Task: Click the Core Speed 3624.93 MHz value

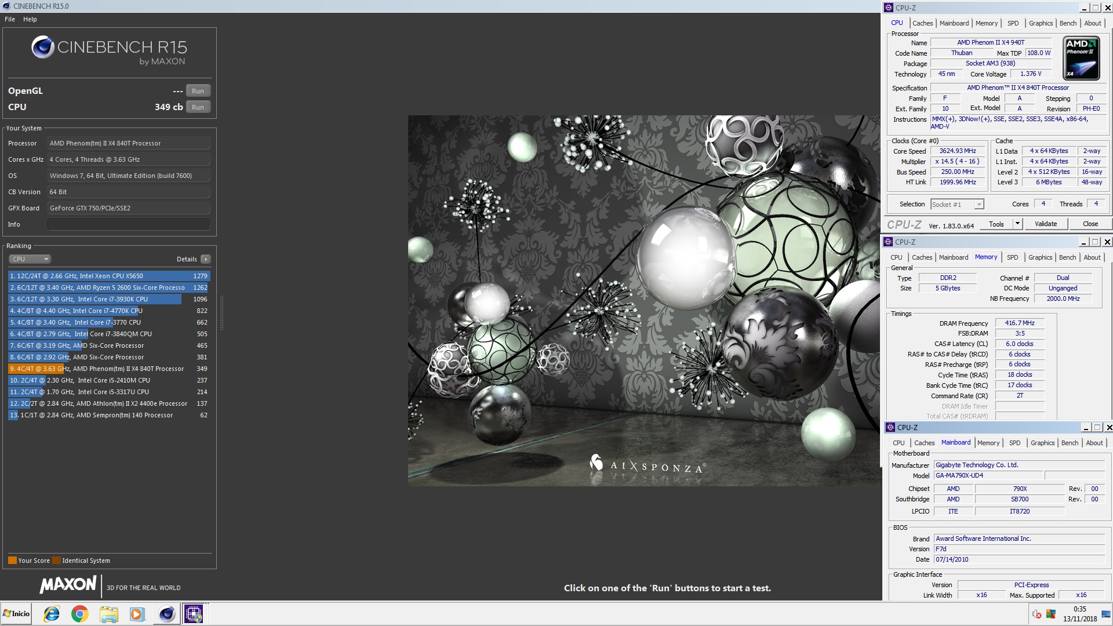Action: (958, 151)
